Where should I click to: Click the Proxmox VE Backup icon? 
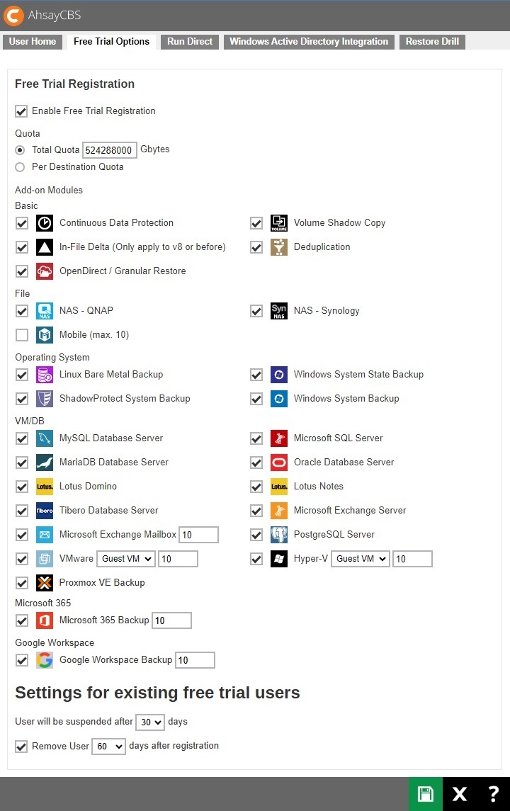tap(45, 583)
